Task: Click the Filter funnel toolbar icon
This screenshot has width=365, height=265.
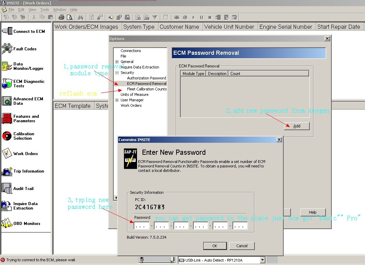Action: coord(155,17)
